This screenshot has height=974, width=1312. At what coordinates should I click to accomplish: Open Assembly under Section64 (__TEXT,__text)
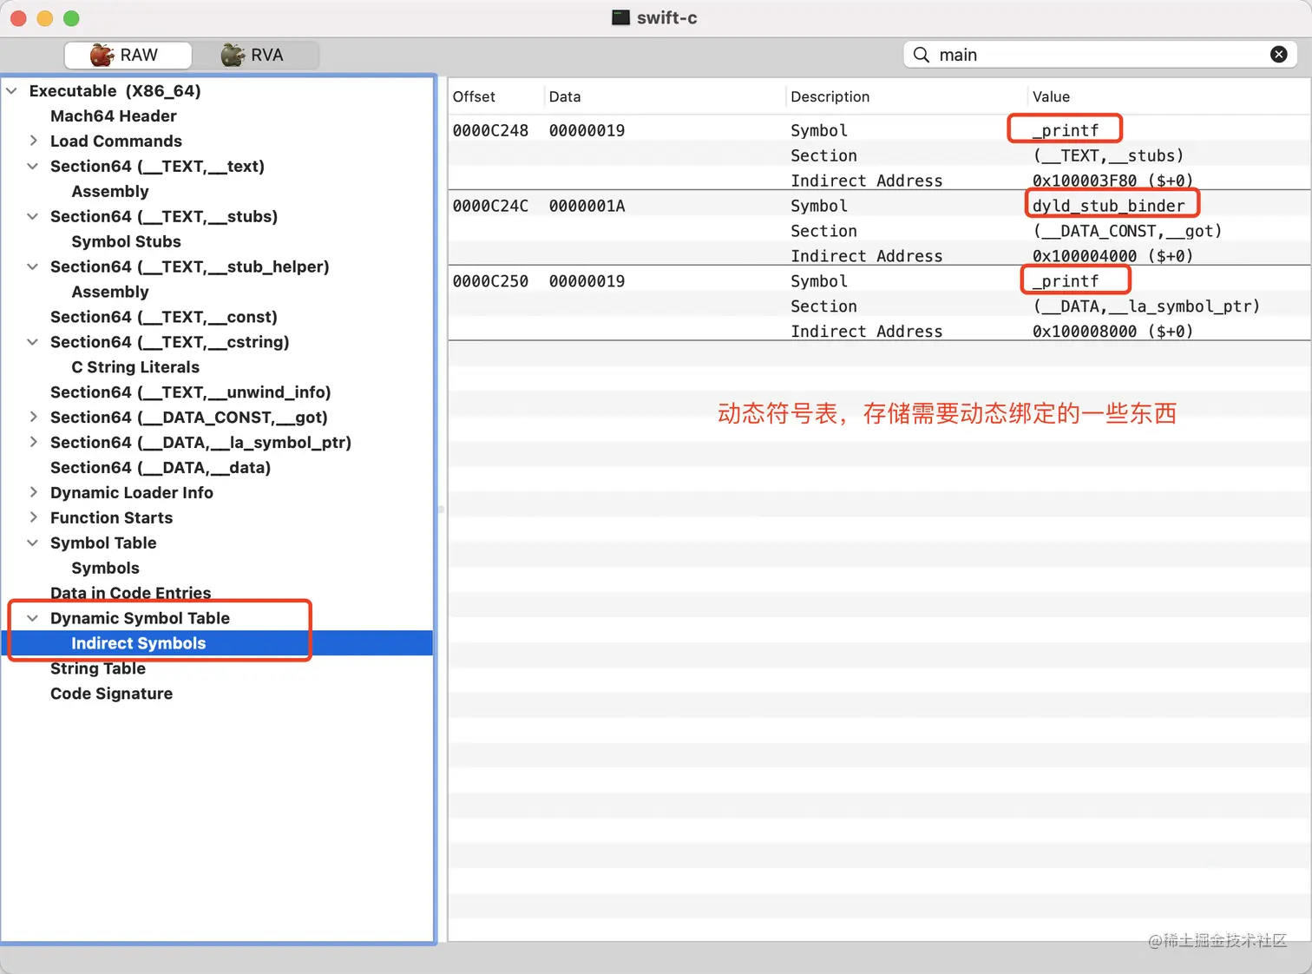tap(110, 192)
